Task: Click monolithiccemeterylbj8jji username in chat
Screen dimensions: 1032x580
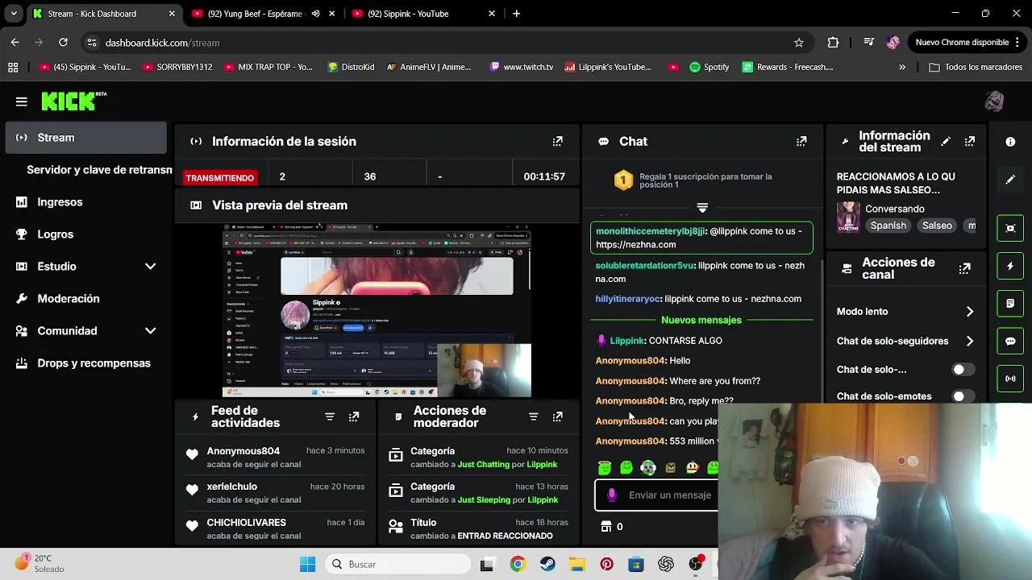Action: click(x=651, y=231)
